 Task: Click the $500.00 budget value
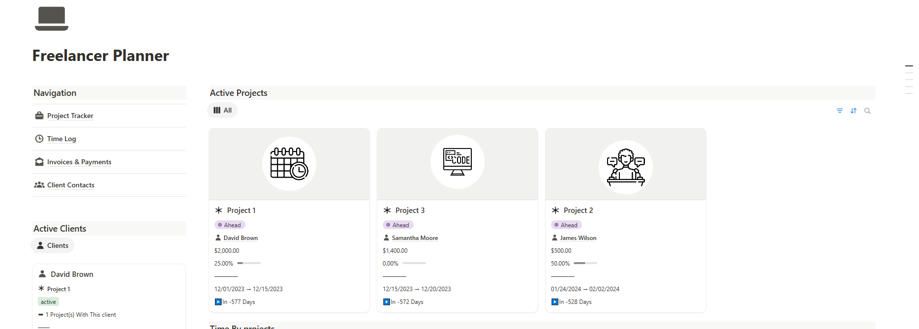(x=561, y=251)
